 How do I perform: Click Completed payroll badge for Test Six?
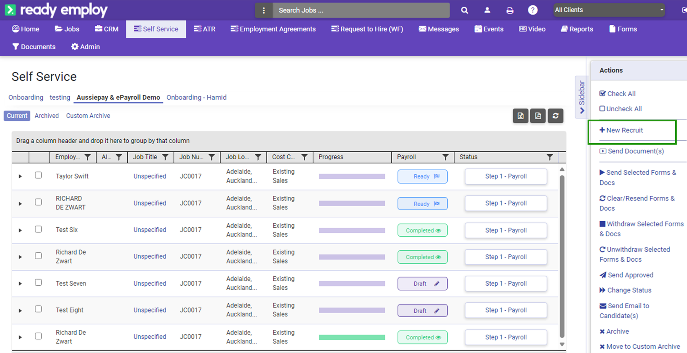[x=423, y=230]
